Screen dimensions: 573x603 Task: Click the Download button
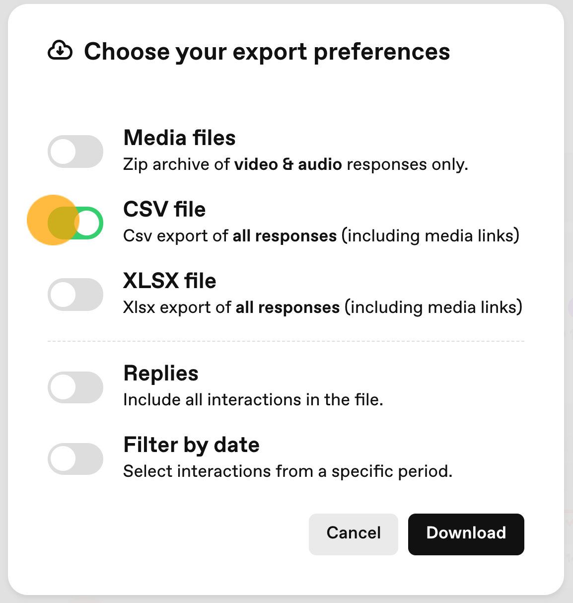point(466,534)
